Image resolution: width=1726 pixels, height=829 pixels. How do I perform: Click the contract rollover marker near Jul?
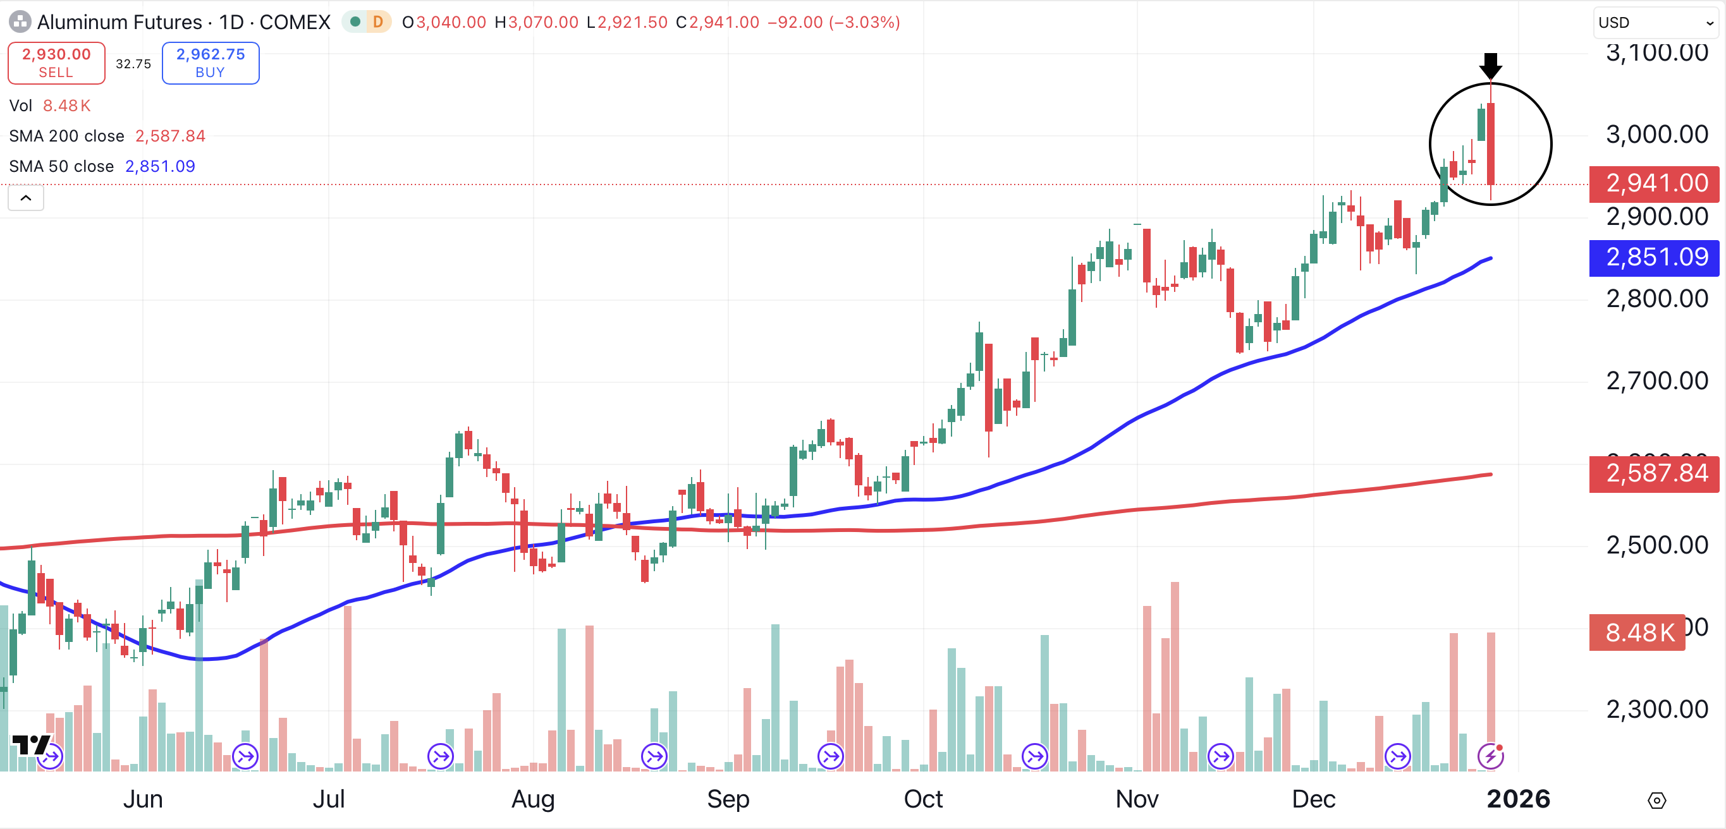click(245, 757)
